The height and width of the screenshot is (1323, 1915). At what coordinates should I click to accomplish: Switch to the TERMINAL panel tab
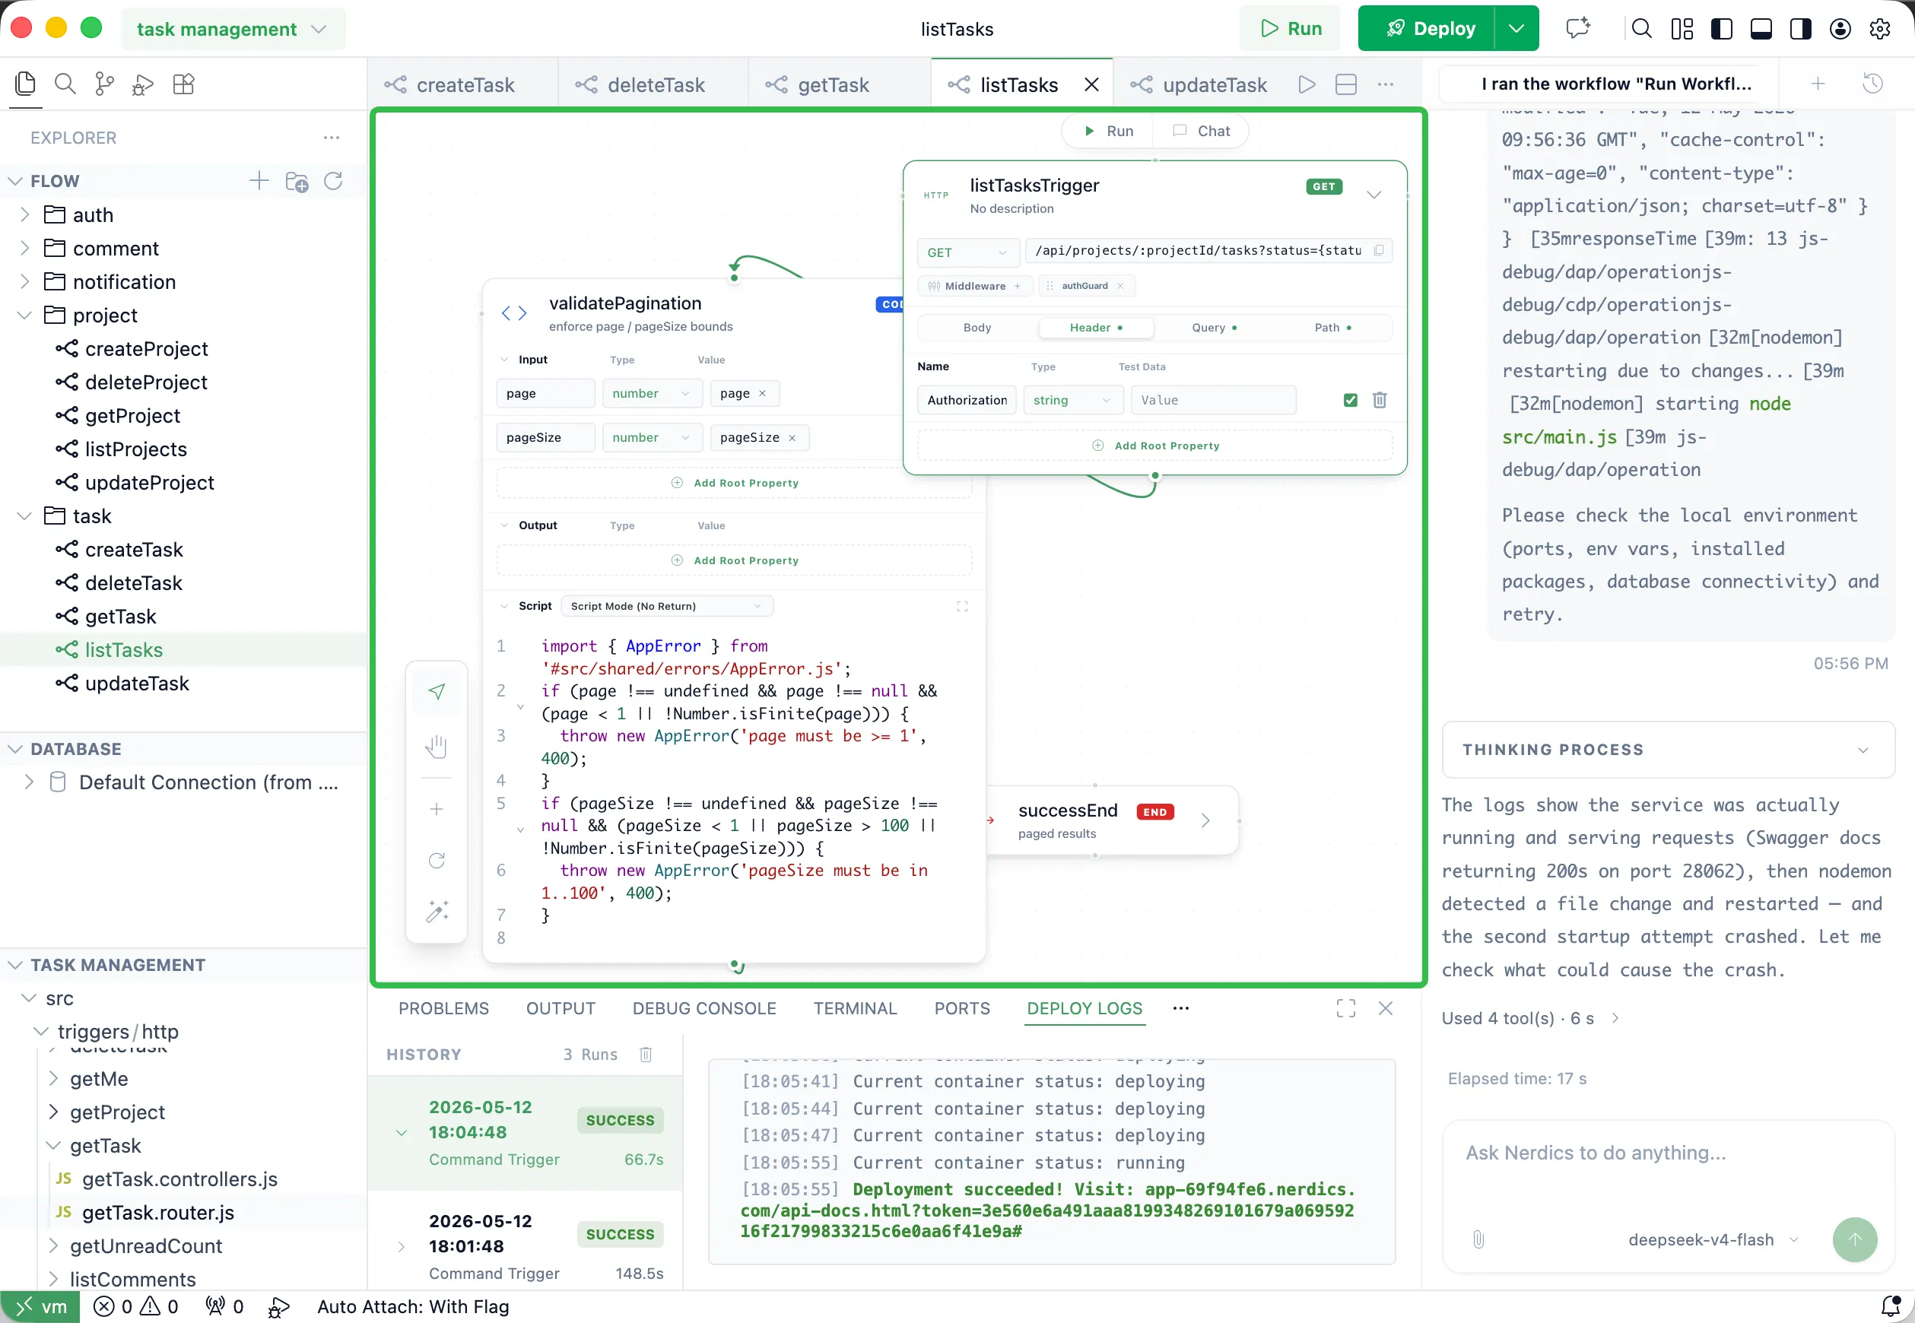[x=855, y=1008]
